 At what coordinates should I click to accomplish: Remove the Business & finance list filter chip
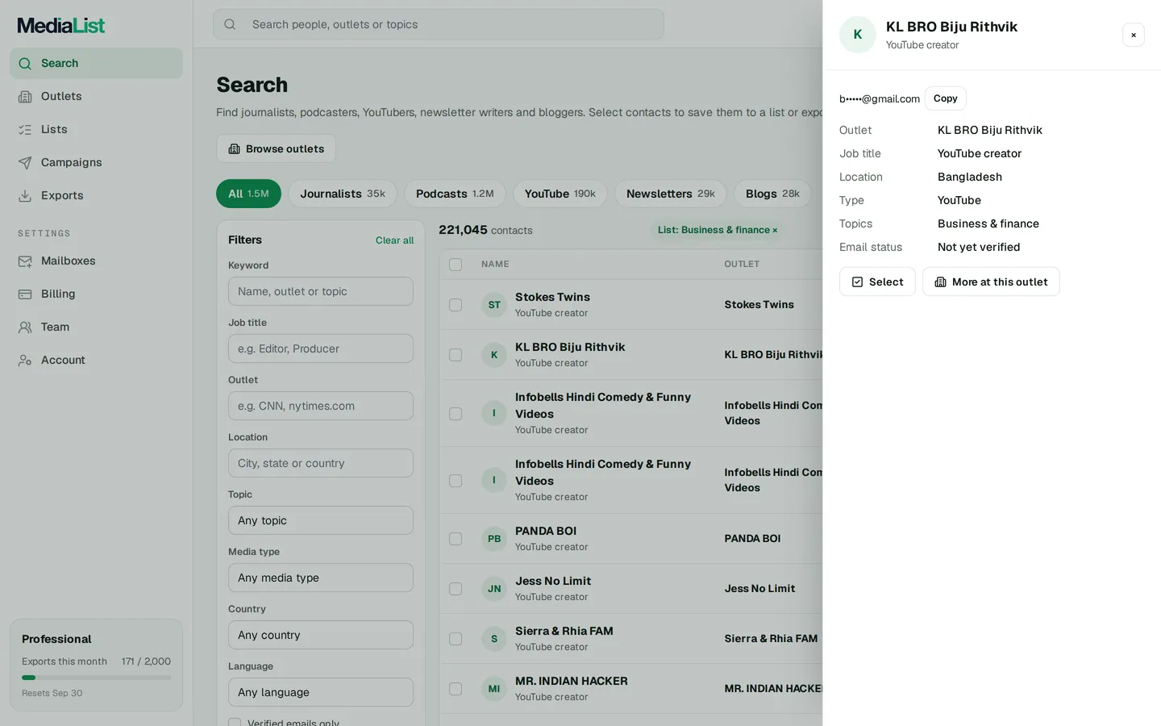coord(775,231)
